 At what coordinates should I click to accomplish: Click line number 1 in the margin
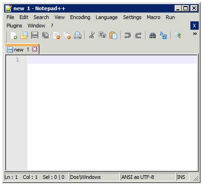tap(18, 59)
